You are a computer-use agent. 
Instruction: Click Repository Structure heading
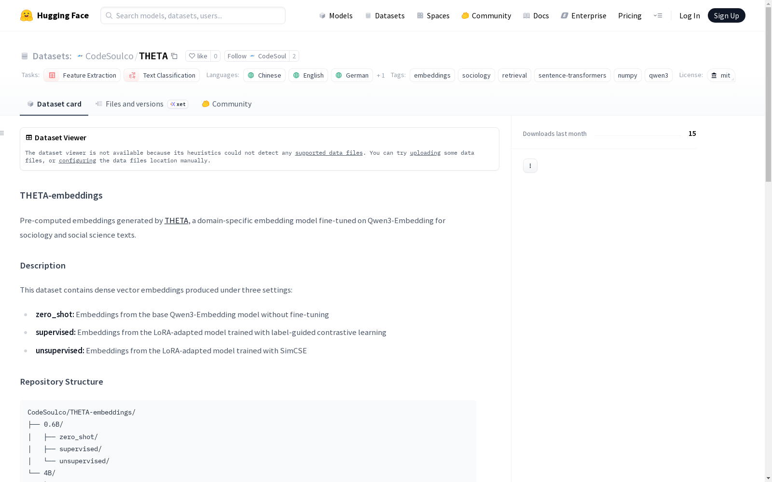[61, 382]
